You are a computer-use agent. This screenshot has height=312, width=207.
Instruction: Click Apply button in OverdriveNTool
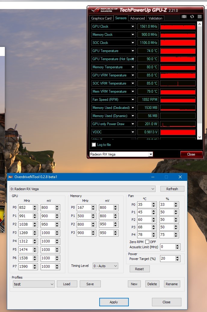(114, 302)
